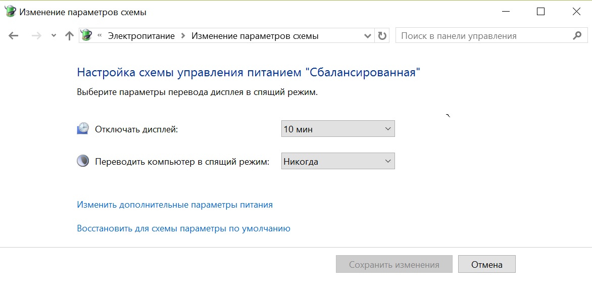
Task: Open the recent locations dropdown arrow
Action: tap(54, 36)
